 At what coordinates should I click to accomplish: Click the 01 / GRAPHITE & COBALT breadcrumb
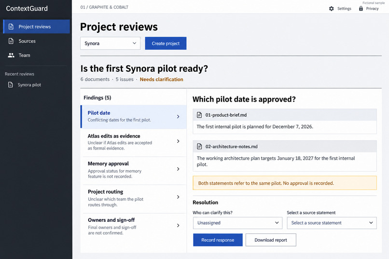[104, 7]
